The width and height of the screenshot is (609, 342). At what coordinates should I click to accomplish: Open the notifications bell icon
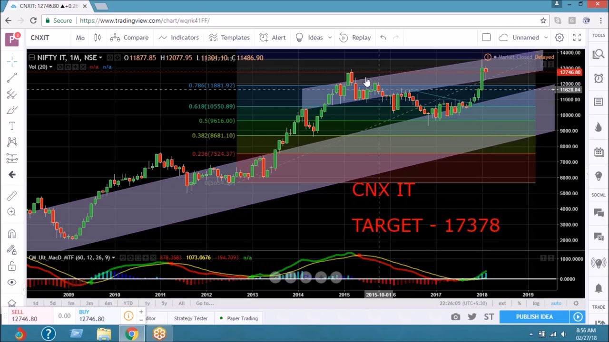tap(599, 288)
